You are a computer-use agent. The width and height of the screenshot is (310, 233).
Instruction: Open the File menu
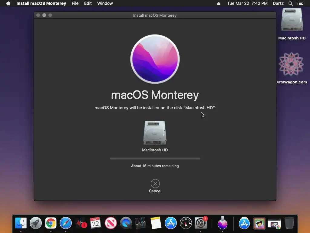pyautogui.click(x=75, y=3)
